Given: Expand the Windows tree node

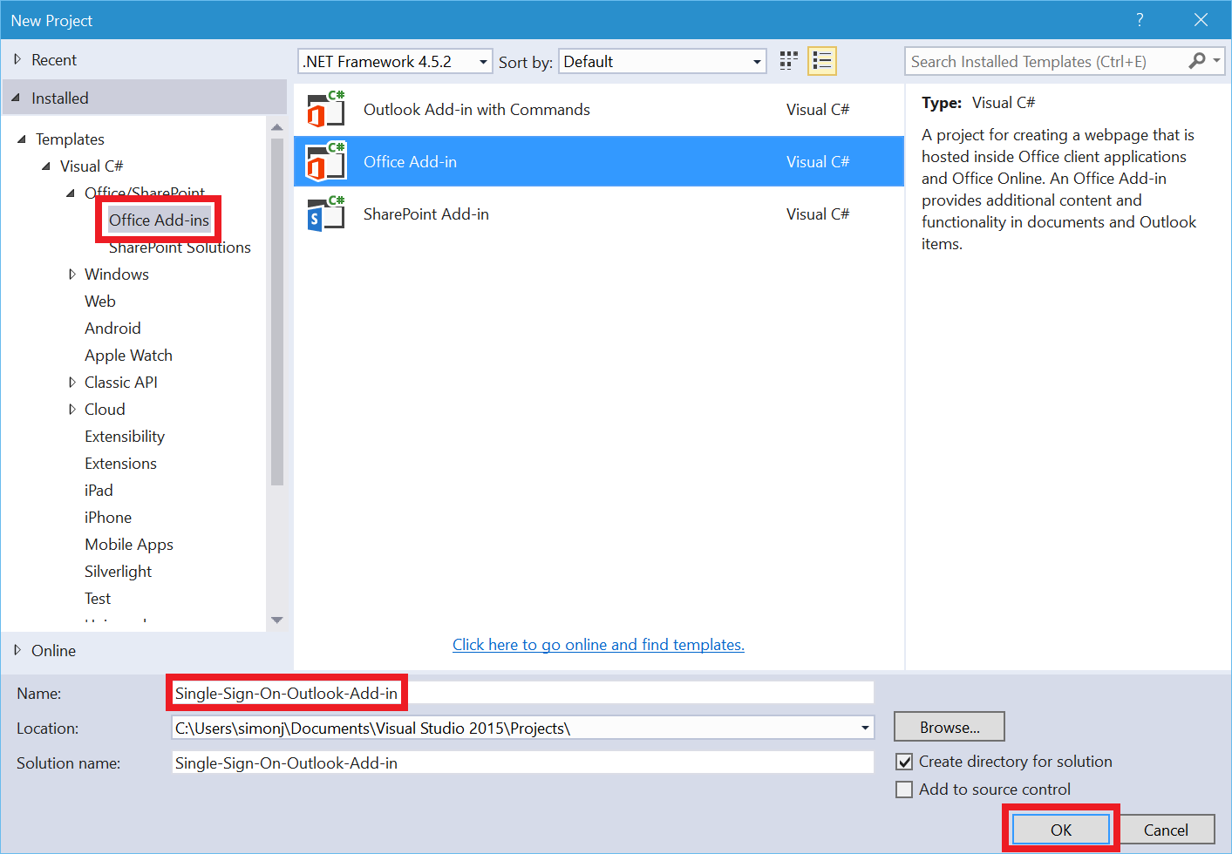Looking at the screenshot, I should (x=71, y=274).
